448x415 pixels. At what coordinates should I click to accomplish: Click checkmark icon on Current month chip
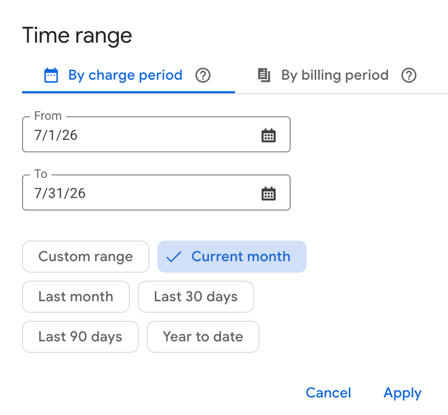[x=174, y=257]
